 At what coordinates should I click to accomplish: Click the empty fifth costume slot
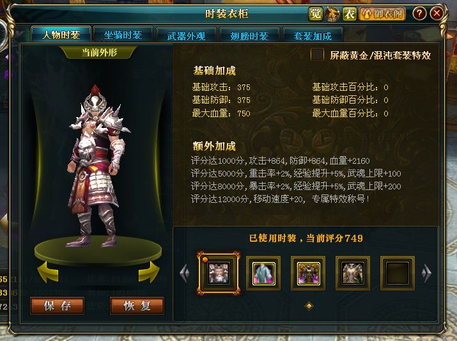[398, 273]
